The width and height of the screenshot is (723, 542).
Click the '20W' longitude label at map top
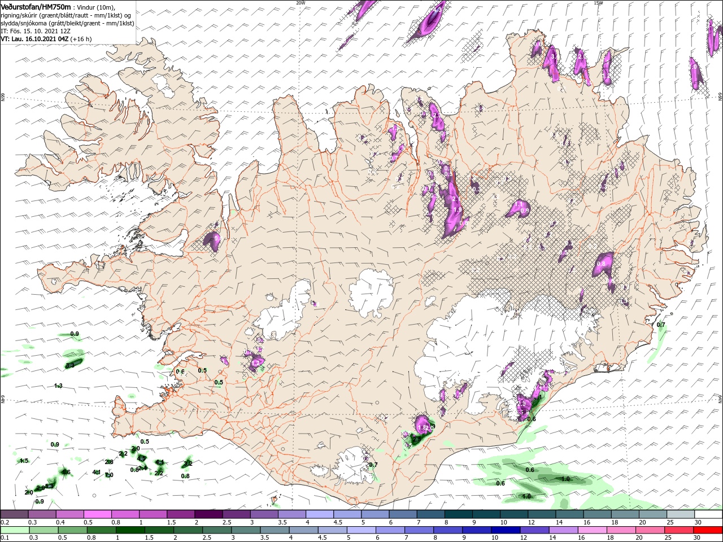pos(300,2)
